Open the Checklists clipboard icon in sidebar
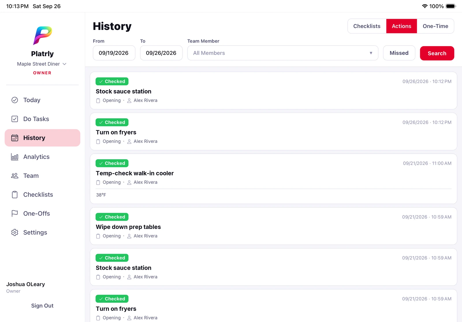 coord(15,195)
